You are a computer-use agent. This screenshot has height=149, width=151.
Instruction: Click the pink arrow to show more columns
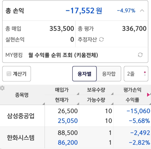[148, 95]
